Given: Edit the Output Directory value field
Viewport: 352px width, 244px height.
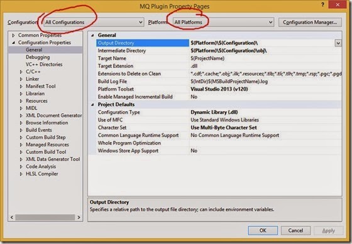Looking at the screenshot, I should pyautogui.click(x=262, y=43).
